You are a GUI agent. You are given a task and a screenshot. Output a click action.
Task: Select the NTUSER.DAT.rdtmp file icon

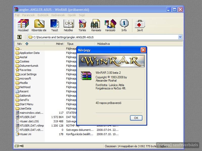pos(17,125)
